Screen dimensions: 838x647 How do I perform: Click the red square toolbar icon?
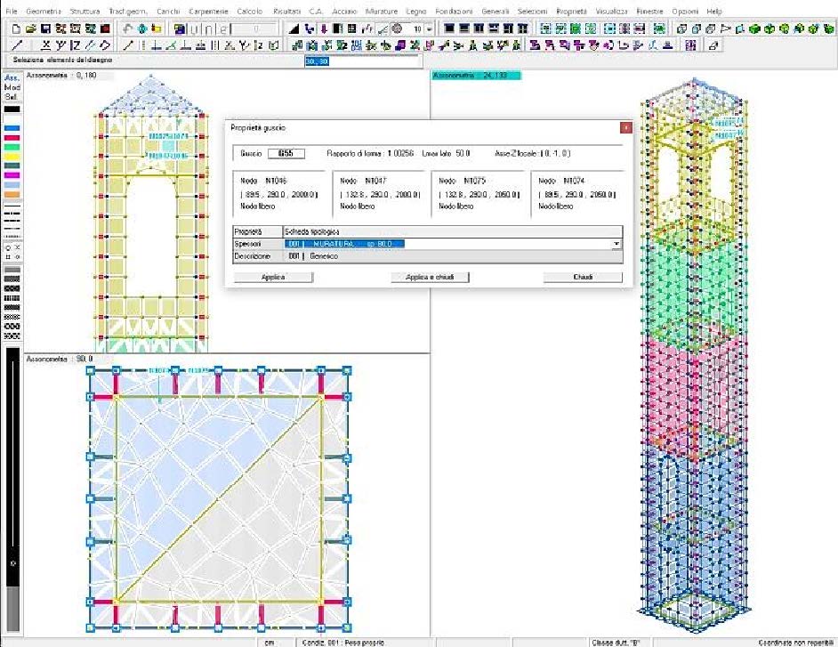pyautogui.click(x=104, y=28)
